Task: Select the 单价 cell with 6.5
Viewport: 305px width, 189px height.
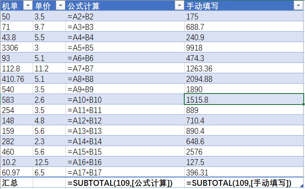Action: (49, 172)
